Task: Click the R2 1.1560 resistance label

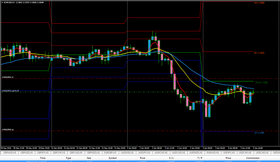Action: pyautogui.click(x=259, y=3)
